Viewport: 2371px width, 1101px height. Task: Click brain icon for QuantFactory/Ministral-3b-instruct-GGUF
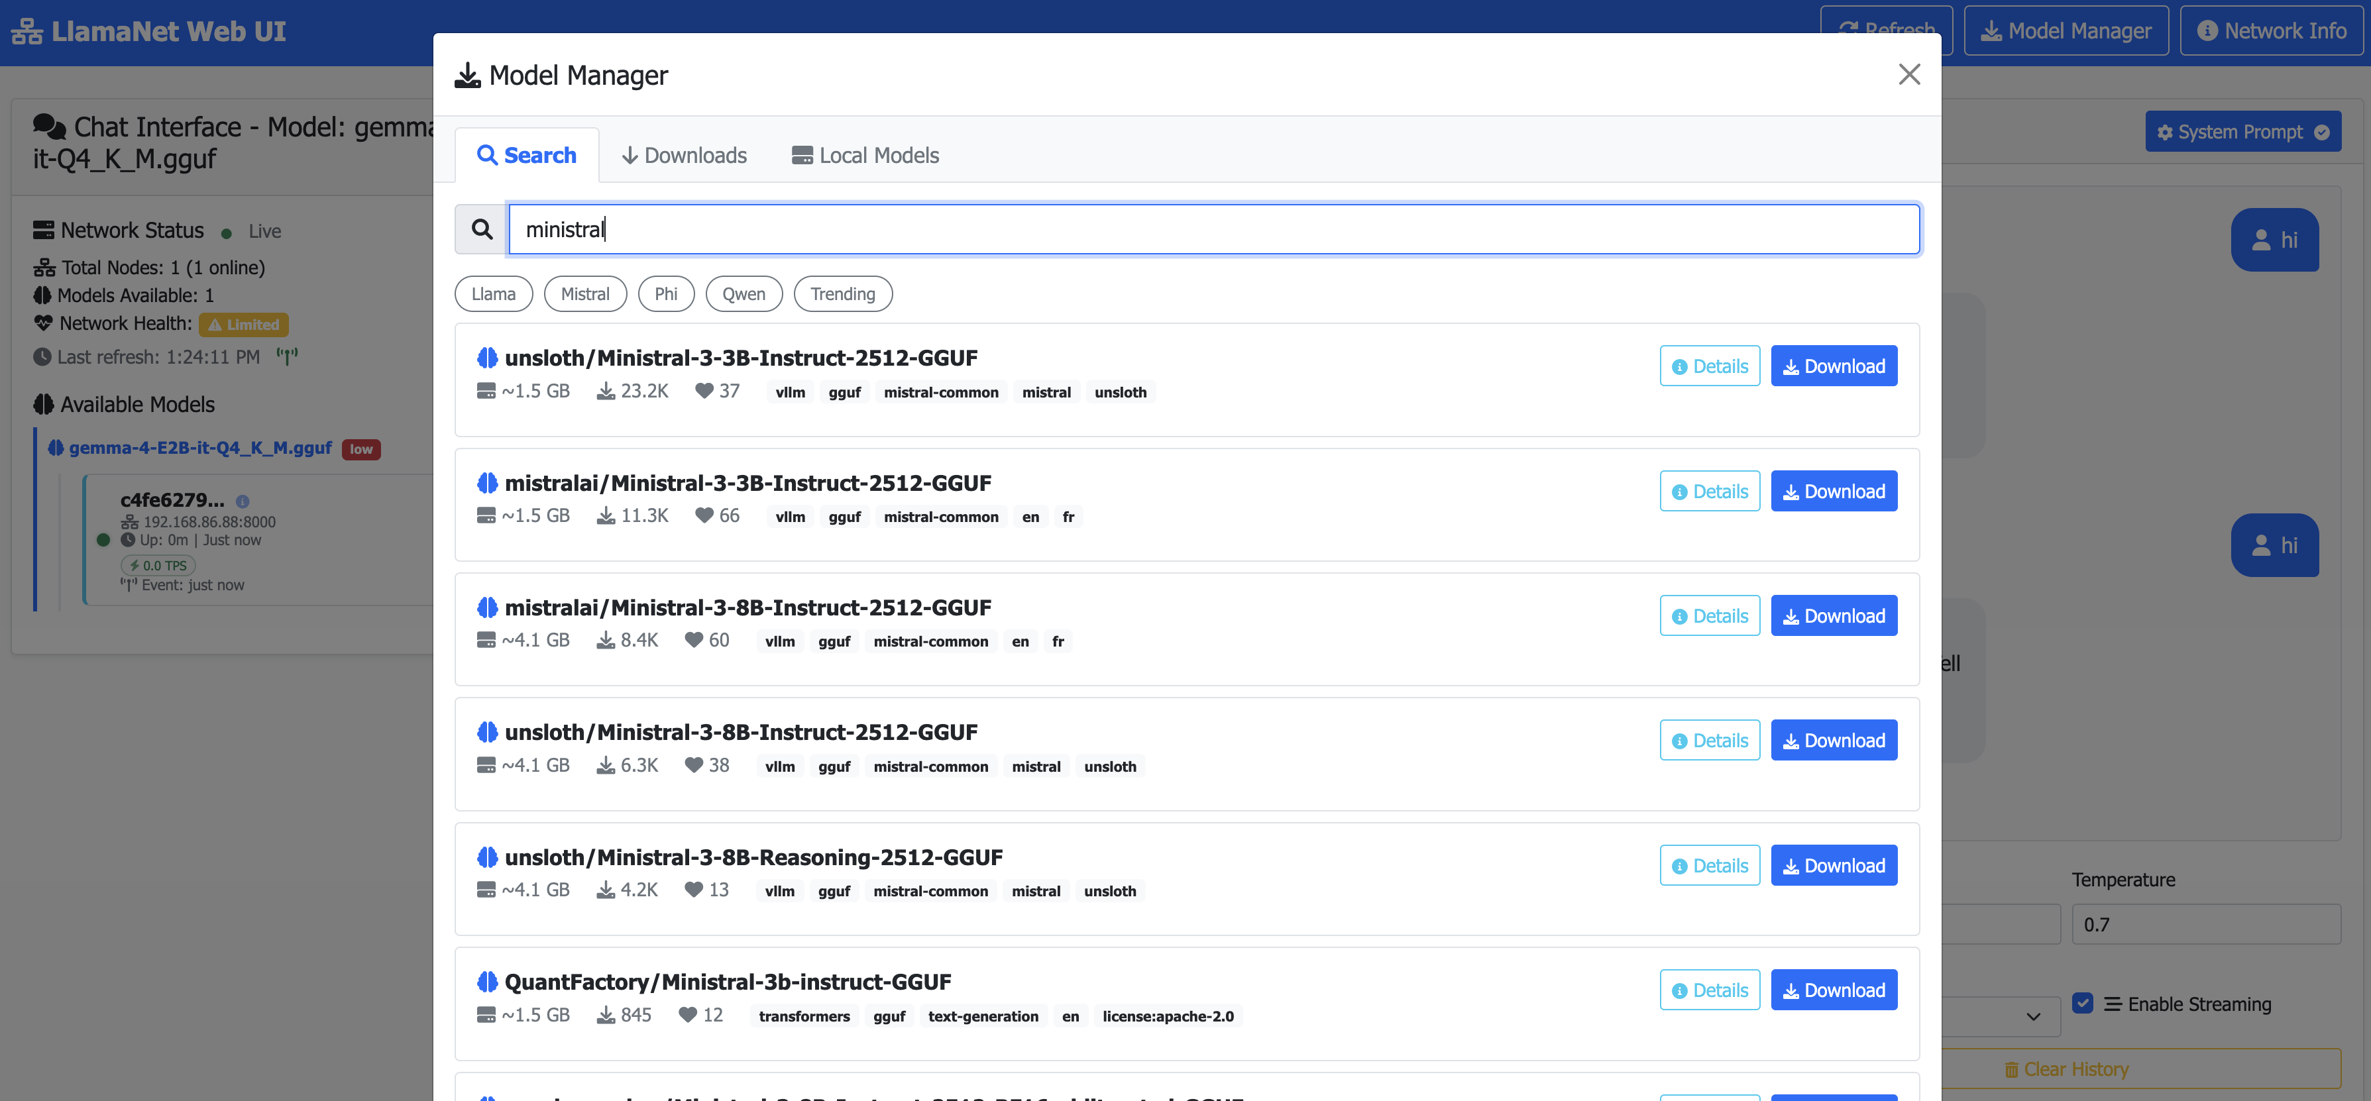click(487, 981)
